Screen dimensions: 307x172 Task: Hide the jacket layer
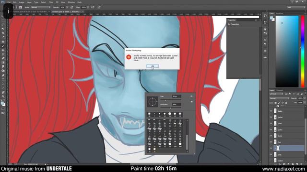pos(271,117)
